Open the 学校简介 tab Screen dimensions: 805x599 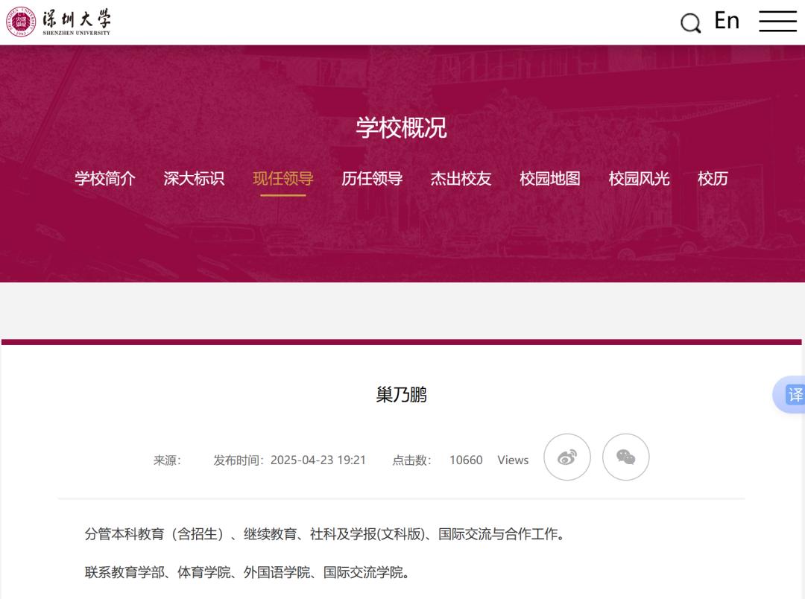tap(105, 179)
